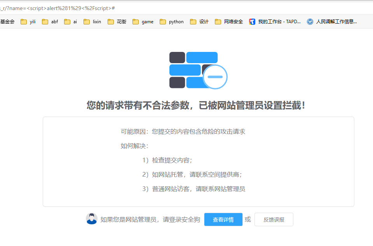
Task: Open the lixin bookmark folder
Action: tap(92, 22)
